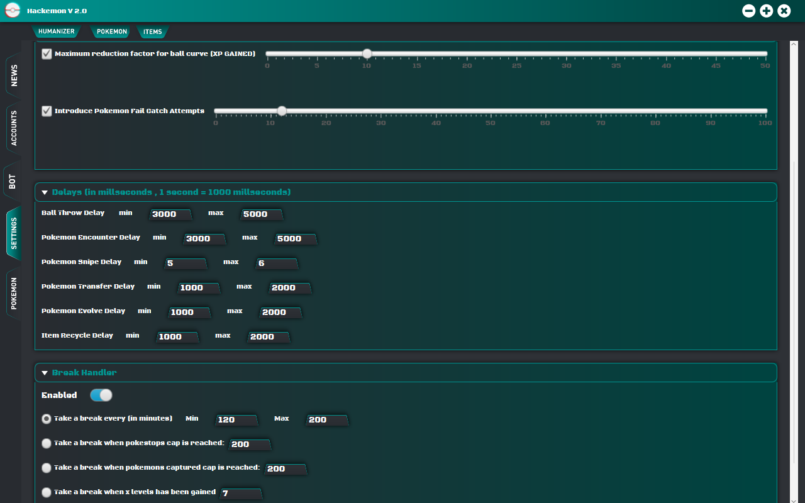This screenshot has height=503, width=805.
Task: Toggle Introduce Pokemon Fail Catch Attempts checkbox
Action: coord(47,111)
